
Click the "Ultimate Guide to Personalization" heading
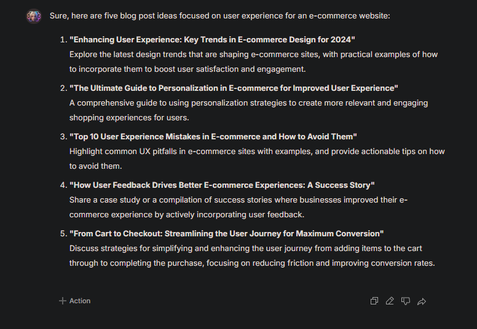click(x=234, y=88)
